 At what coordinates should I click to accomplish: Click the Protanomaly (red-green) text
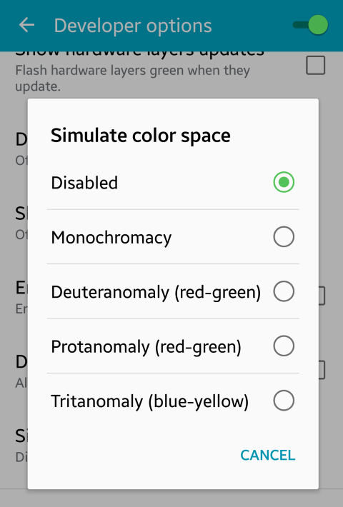click(146, 347)
